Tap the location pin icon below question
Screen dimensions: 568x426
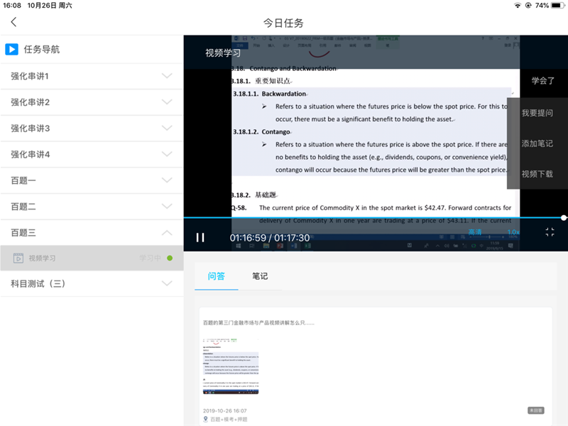(x=206, y=420)
